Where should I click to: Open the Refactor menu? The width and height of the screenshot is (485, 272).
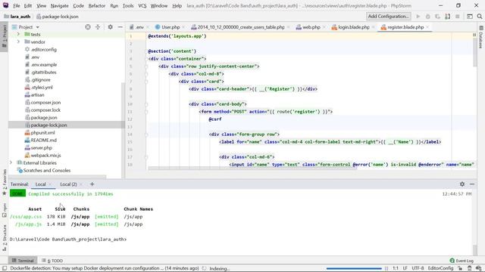pyautogui.click(x=96, y=5)
